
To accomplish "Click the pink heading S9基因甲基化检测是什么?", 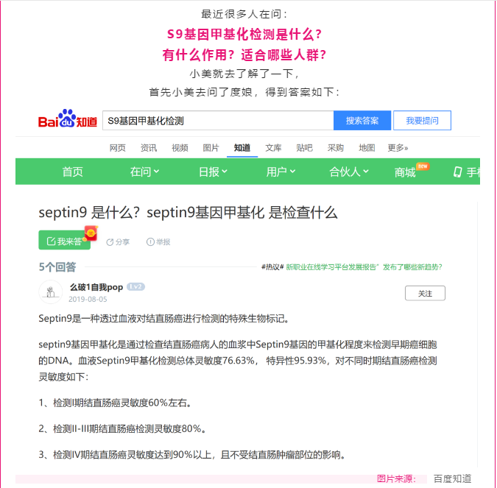I will pos(244,34).
